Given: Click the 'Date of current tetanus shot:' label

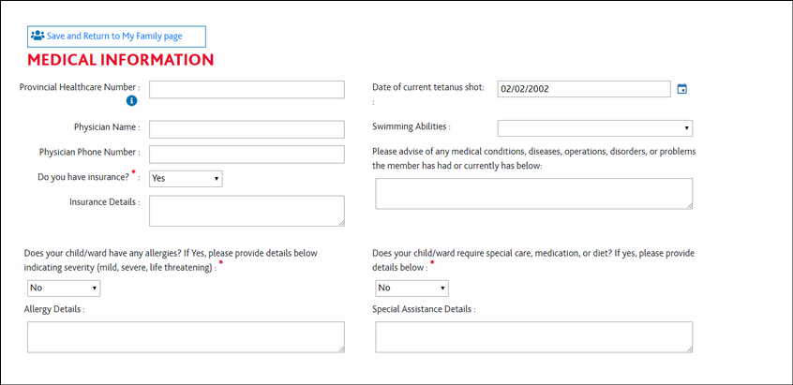Looking at the screenshot, I should point(428,87).
